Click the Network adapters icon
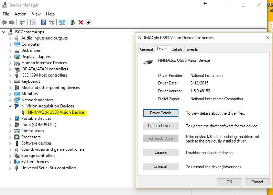273x195 pixels. pyautogui.click(x=17, y=100)
